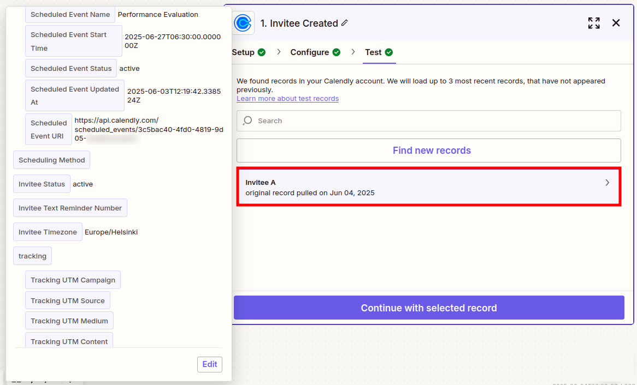637x385 pixels.
Task: Select Scheduled Event Updated At tag
Action: [x=75, y=96]
